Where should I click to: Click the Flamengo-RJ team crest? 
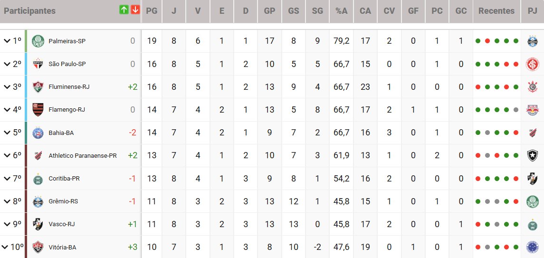pyautogui.click(x=38, y=110)
